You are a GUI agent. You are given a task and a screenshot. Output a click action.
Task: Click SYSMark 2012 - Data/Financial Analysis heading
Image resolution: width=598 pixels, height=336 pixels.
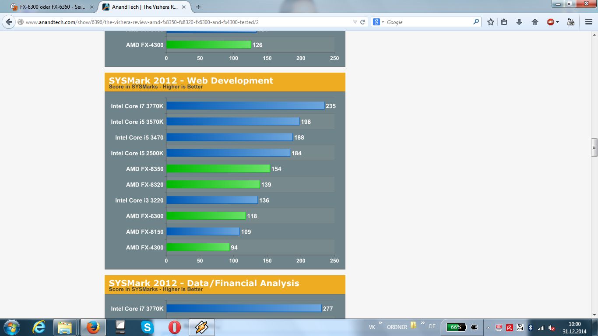pos(204,283)
